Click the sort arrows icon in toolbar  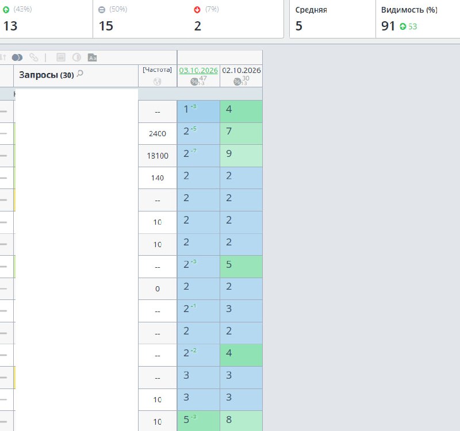(3, 57)
